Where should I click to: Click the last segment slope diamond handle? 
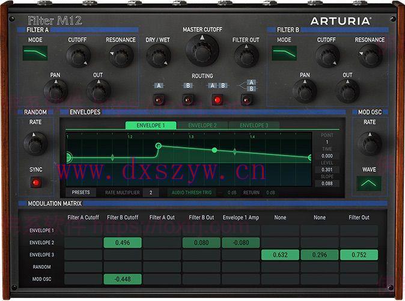[x=234, y=151]
